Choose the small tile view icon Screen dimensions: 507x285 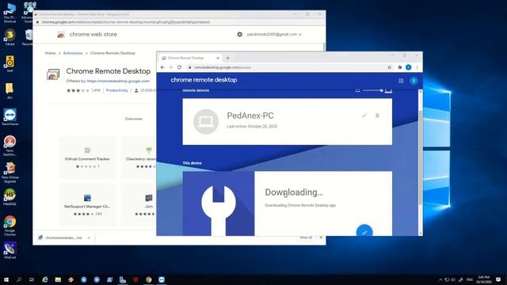tap(357, 90)
